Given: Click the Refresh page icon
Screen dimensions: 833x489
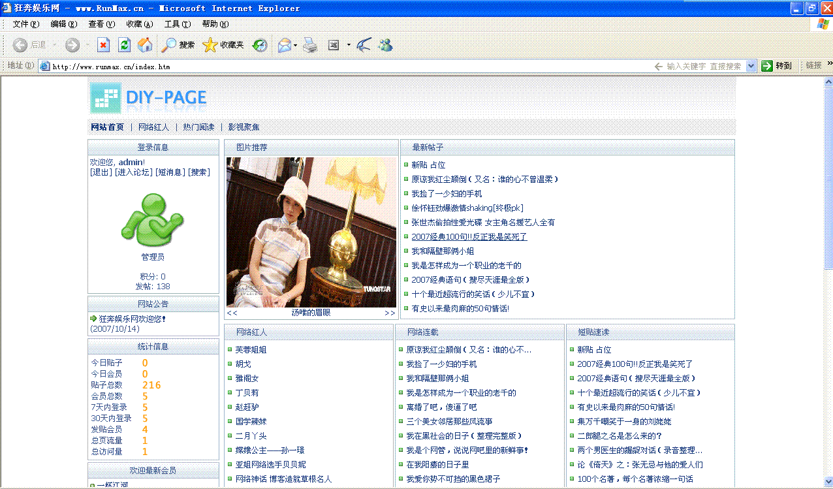Looking at the screenshot, I should (124, 45).
